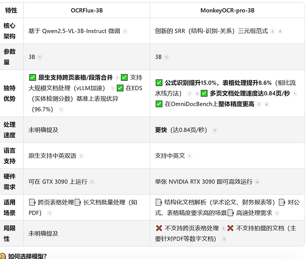This screenshot has width=305, height=259.
Task: Select the OCRFlux-3B column header
Action: (87, 10)
